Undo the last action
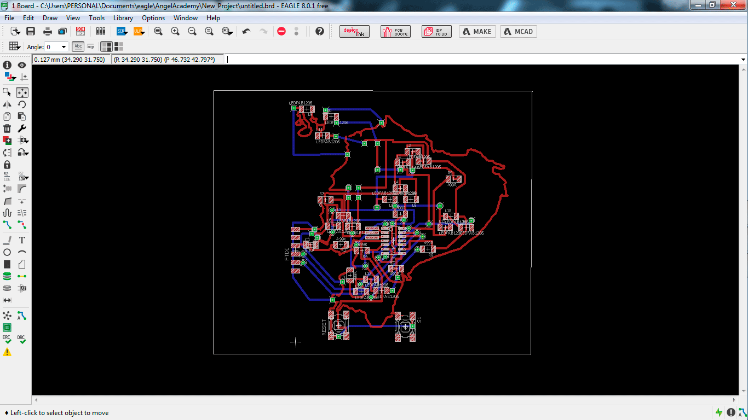Screen dimensions: 748x420 pyautogui.click(x=246, y=32)
